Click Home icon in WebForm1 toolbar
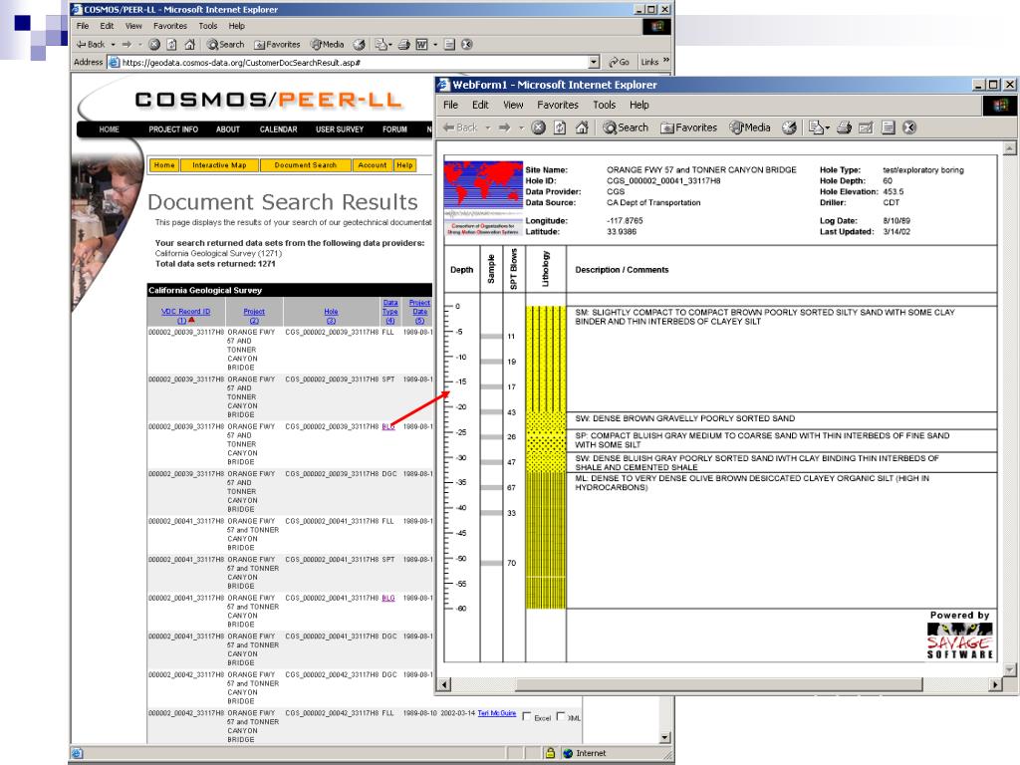The image size is (1020, 765). [x=582, y=127]
